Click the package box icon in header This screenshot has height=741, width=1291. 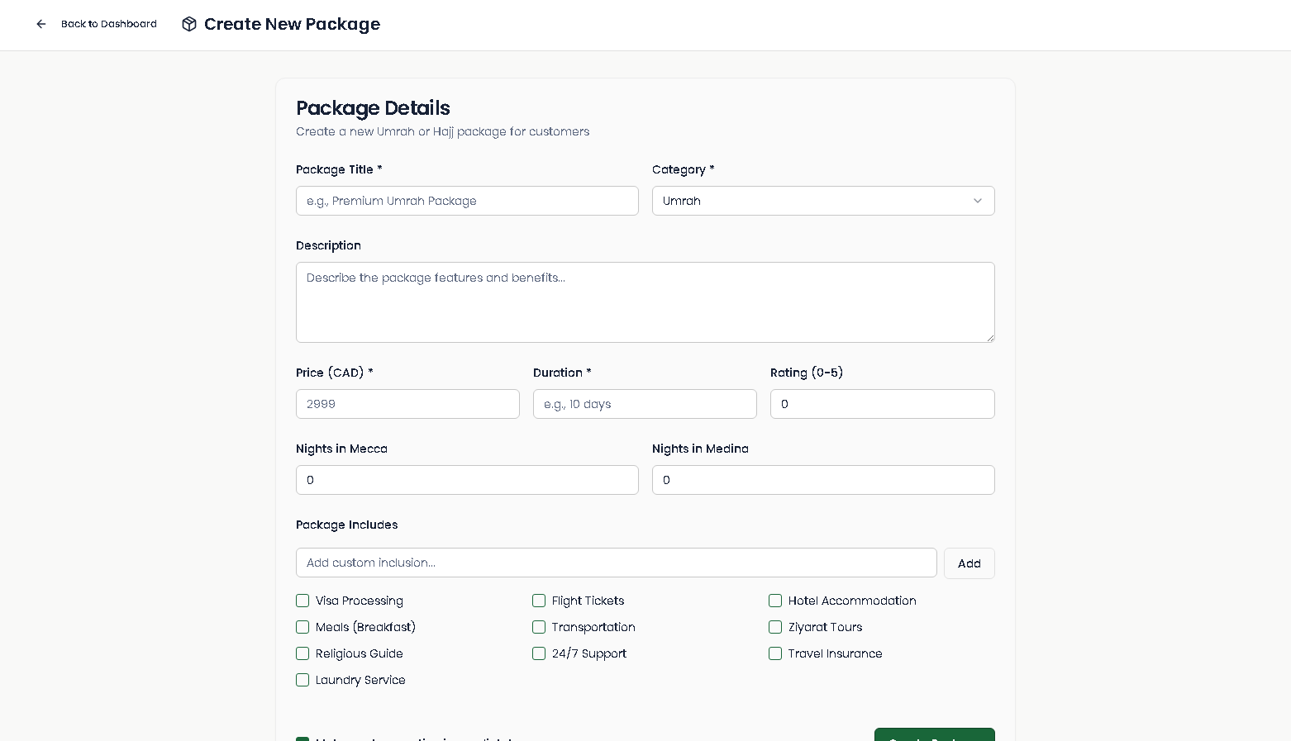pyautogui.click(x=189, y=24)
